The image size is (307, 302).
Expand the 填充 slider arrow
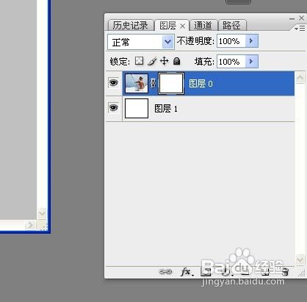252,61
